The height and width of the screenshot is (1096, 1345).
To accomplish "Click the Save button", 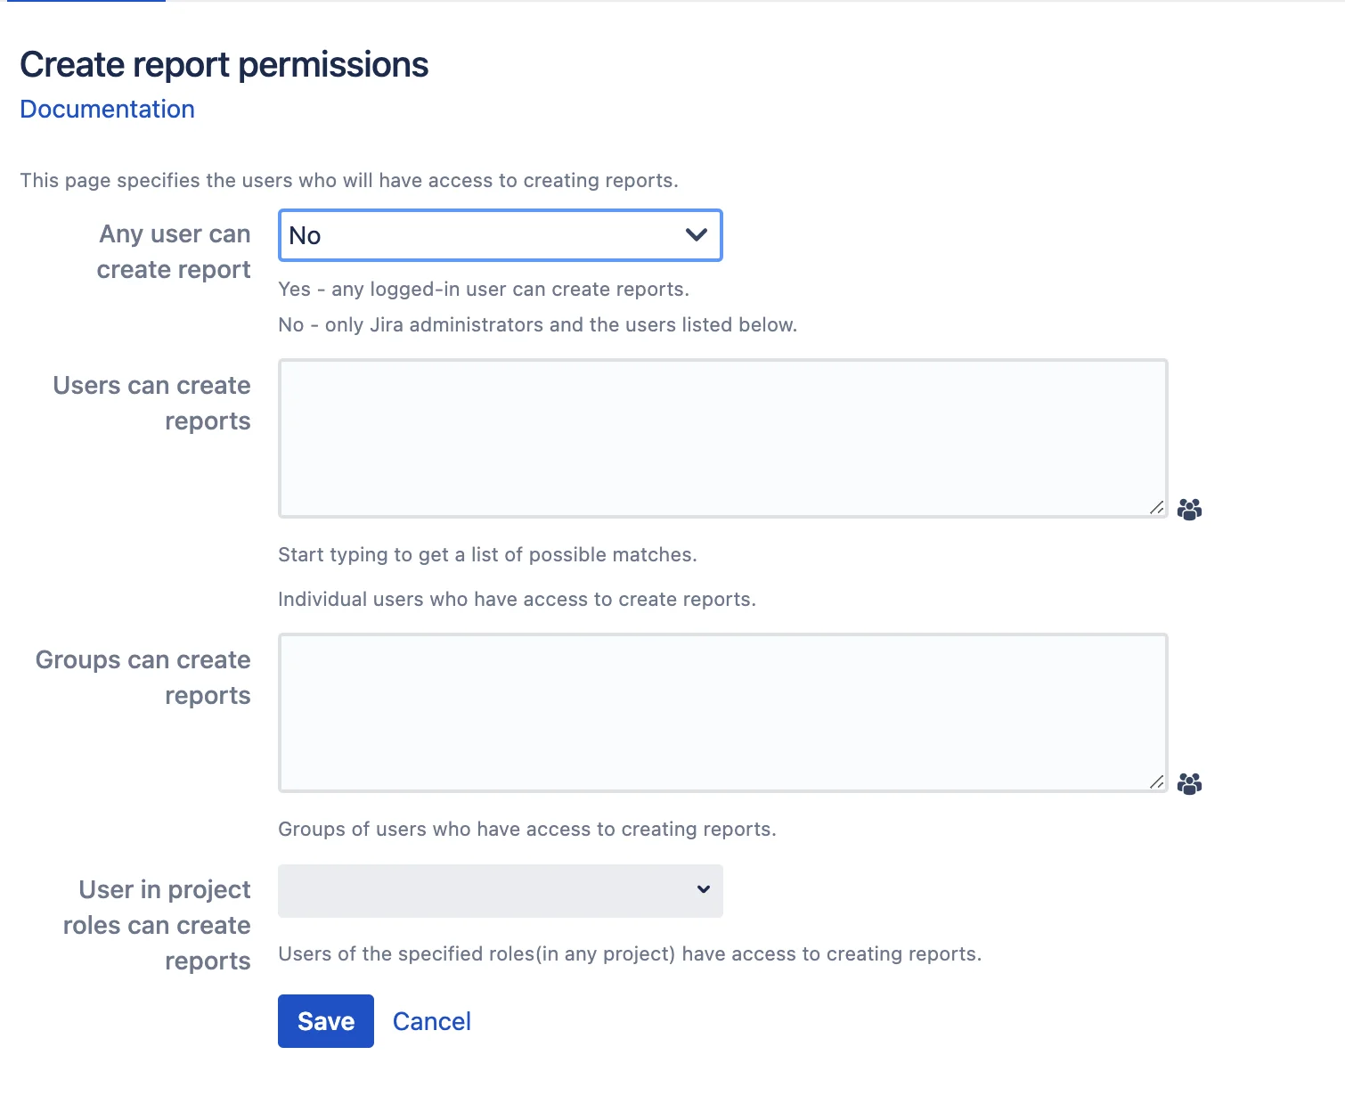I will (325, 1021).
